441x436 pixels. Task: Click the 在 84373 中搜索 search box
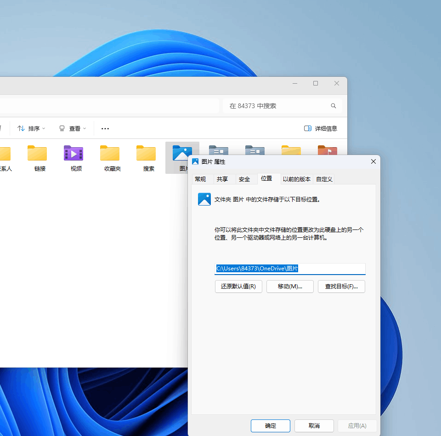pos(283,106)
